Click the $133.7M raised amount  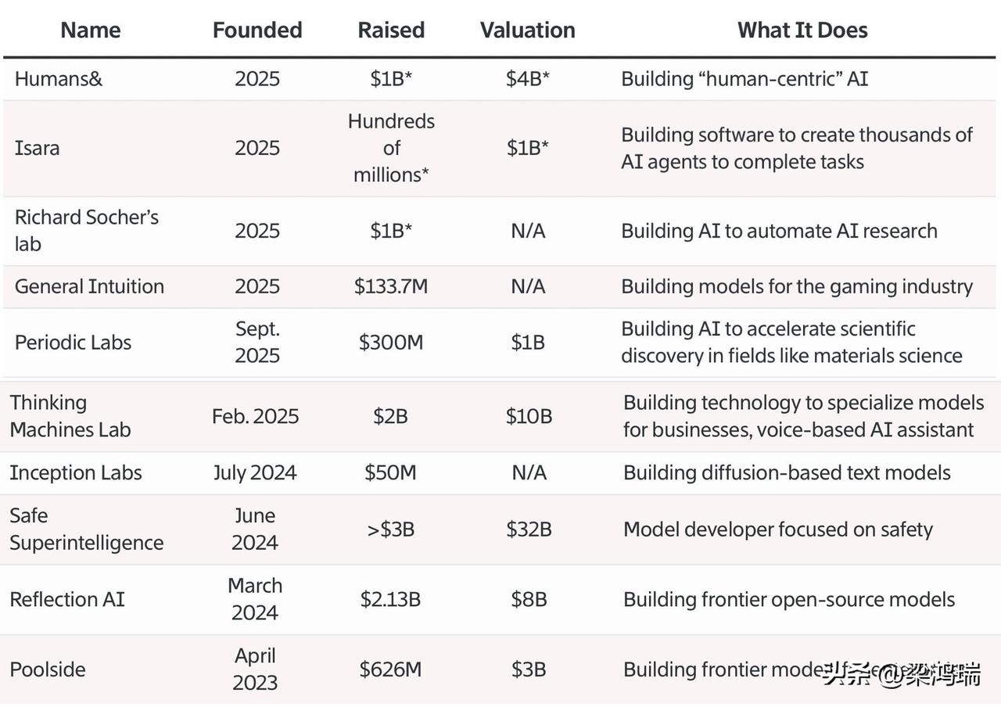[x=391, y=286]
